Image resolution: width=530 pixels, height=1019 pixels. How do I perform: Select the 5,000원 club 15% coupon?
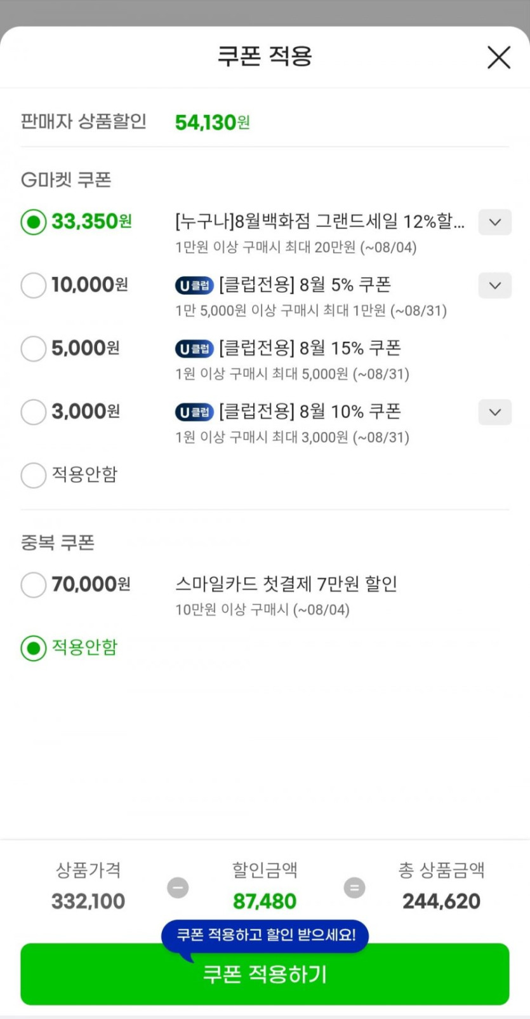[x=34, y=349]
